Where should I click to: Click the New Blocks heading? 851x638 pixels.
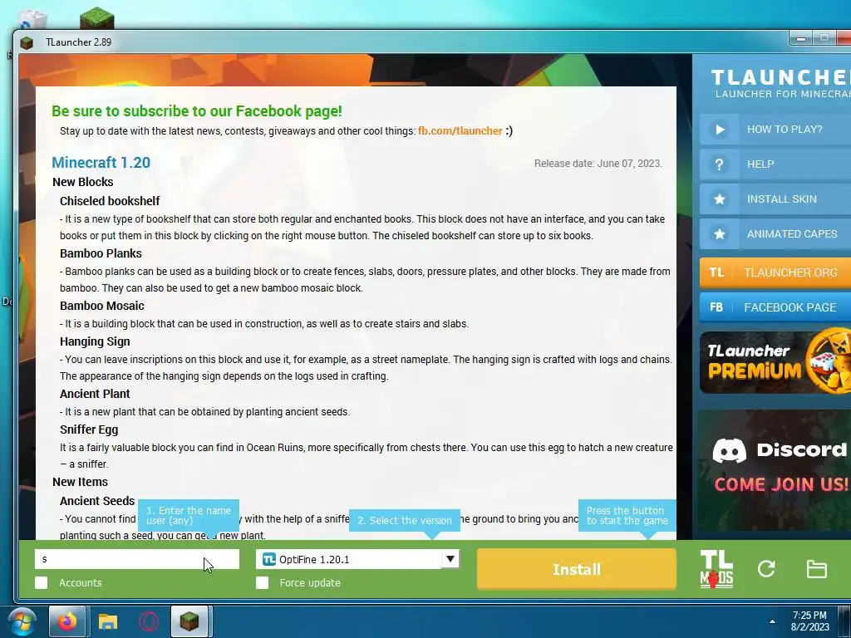tap(83, 182)
